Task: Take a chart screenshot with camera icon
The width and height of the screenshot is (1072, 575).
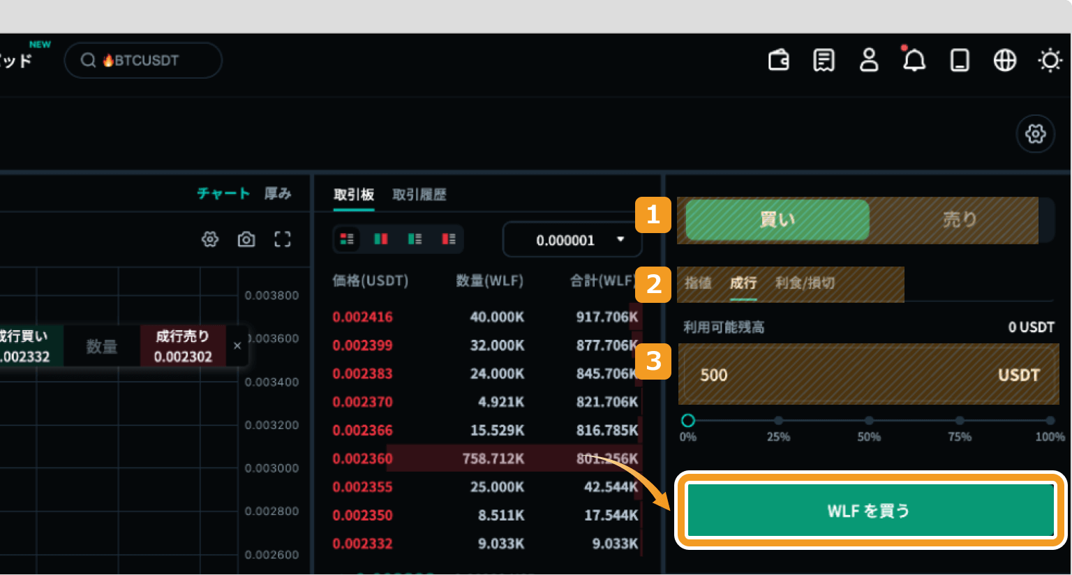Action: click(246, 240)
